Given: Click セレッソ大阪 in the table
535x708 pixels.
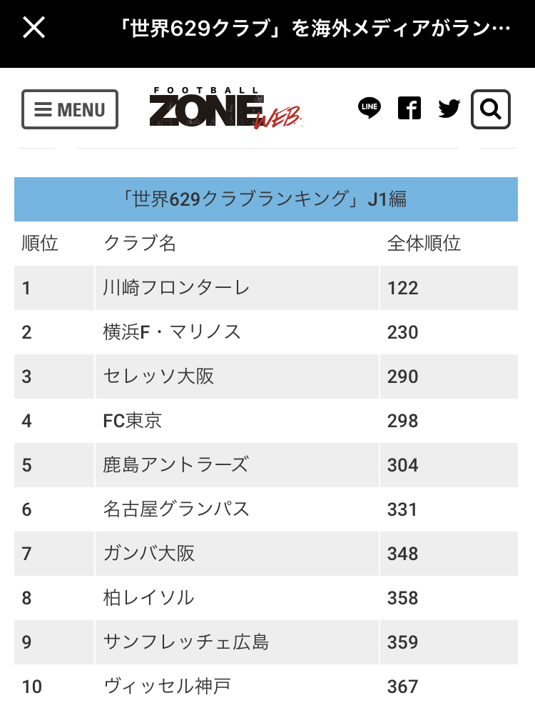Looking at the screenshot, I should 158,377.
